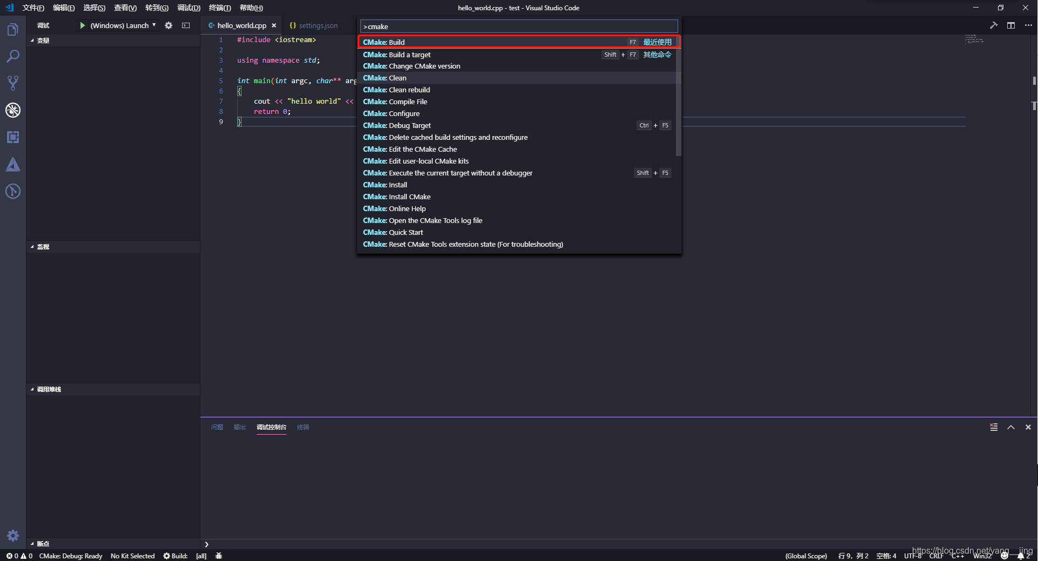Open the 编辑(E) menu
1038x561 pixels.
[64, 8]
